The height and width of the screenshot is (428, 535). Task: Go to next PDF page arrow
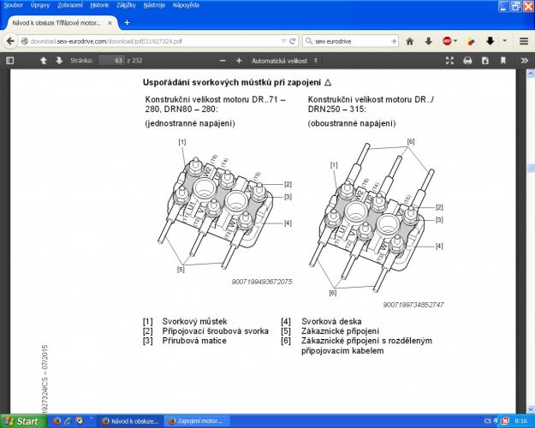pyautogui.click(x=59, y=61)
